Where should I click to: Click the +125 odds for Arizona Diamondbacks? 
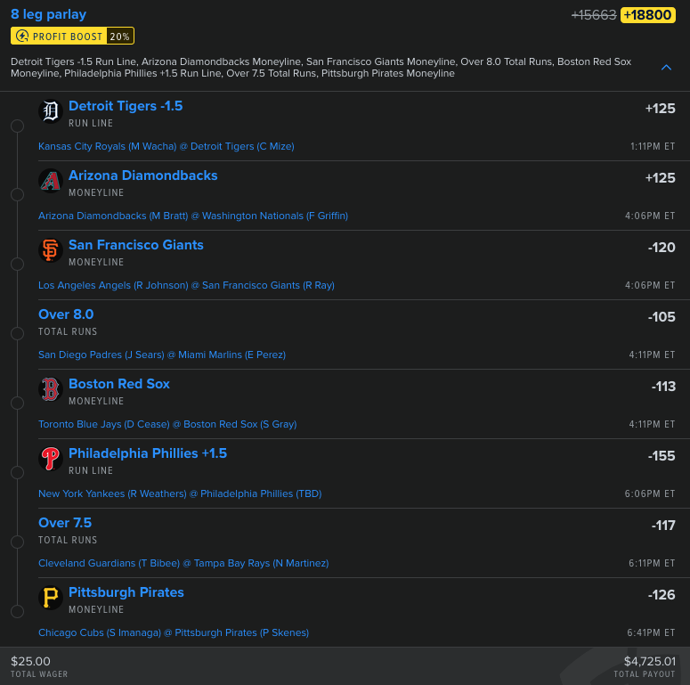pyautogui.click(x=660, y=178)
